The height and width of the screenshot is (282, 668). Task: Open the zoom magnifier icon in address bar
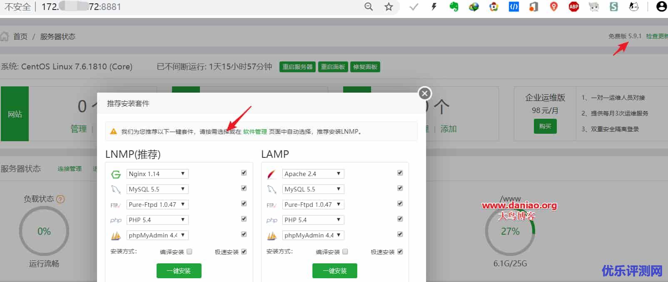click(369, 7)
